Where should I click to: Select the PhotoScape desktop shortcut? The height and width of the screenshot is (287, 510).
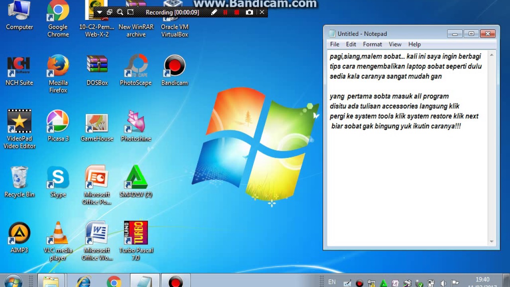click(136, 71)
